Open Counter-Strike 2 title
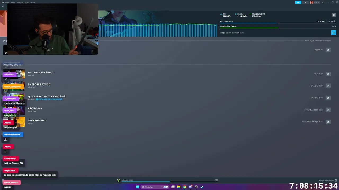 (x=37, y=120)
